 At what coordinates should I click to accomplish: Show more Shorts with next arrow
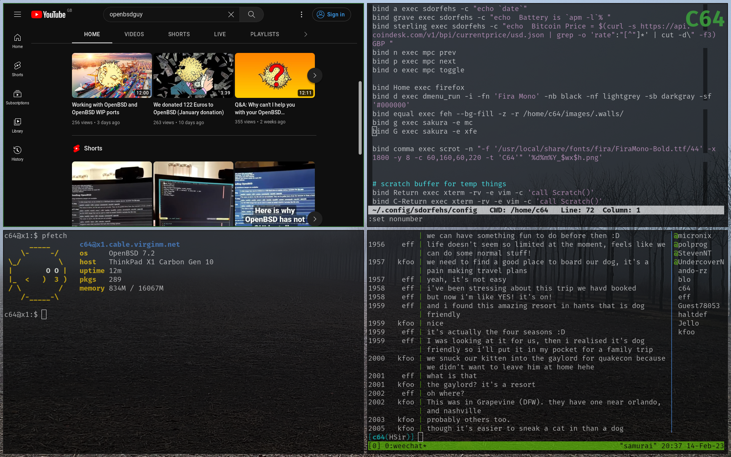(314, 219)
